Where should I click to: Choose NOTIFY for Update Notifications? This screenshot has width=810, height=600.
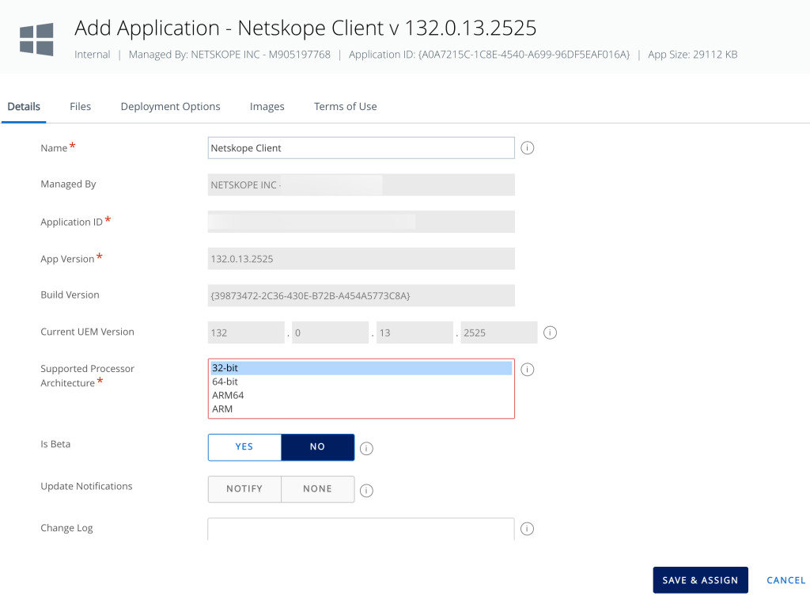(244, 489)
